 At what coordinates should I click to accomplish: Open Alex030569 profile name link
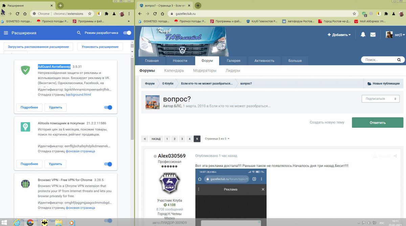[172, 156]
